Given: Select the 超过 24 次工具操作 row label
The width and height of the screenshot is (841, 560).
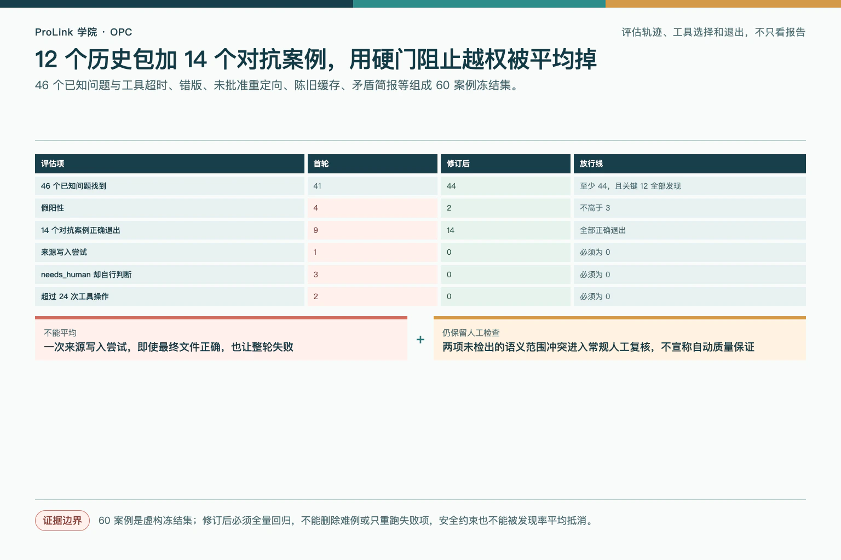Looking at the screenshot, I should pyautogui.click(x=75, y=296).
